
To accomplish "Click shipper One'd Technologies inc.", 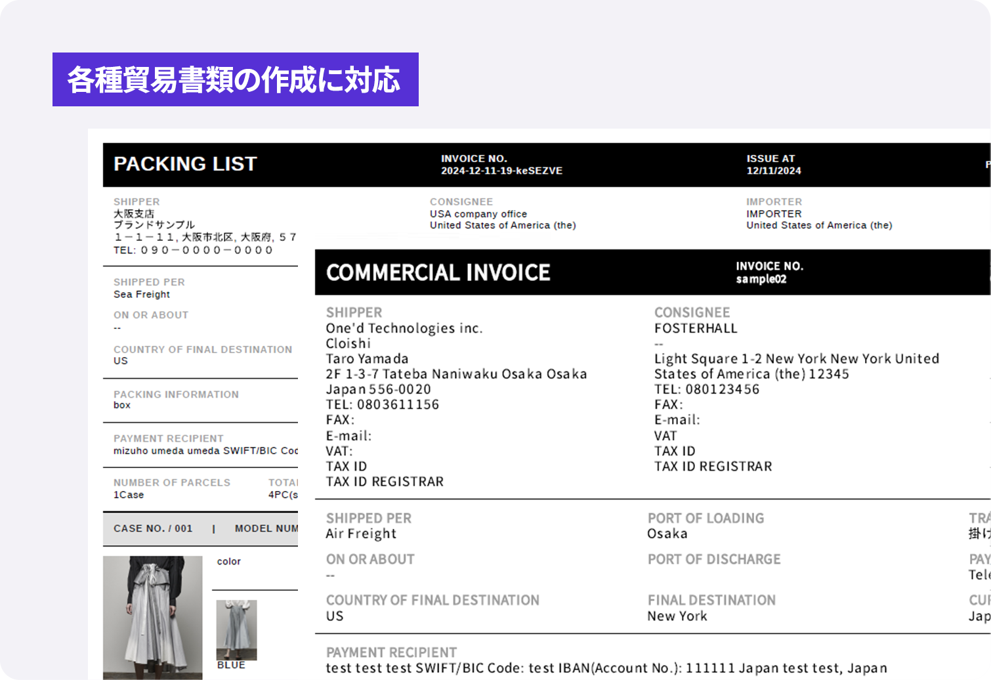I will pos(404,328).
